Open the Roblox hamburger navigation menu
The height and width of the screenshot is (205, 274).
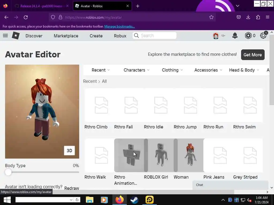tap(5, 36)
